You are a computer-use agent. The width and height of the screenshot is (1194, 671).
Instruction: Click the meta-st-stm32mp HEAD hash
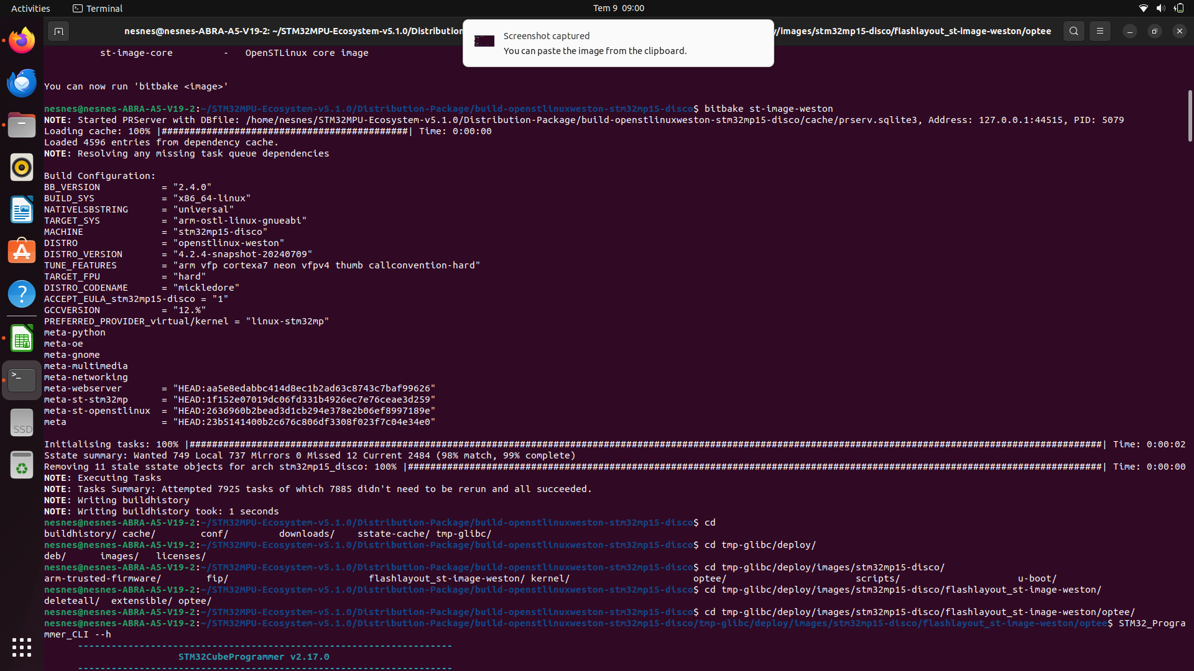[304, 399]
